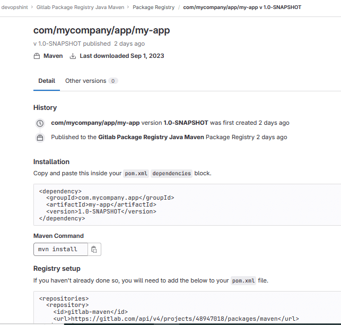341x325 pixels.
Task: Click the mvn install command field
Action: pos(60,249)
